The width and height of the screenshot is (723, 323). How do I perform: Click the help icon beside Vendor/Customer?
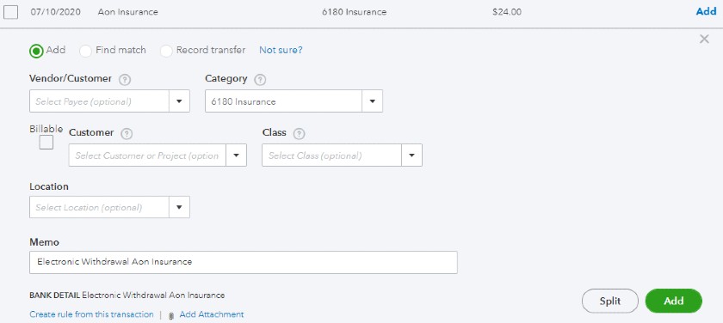tap(125, 80)
